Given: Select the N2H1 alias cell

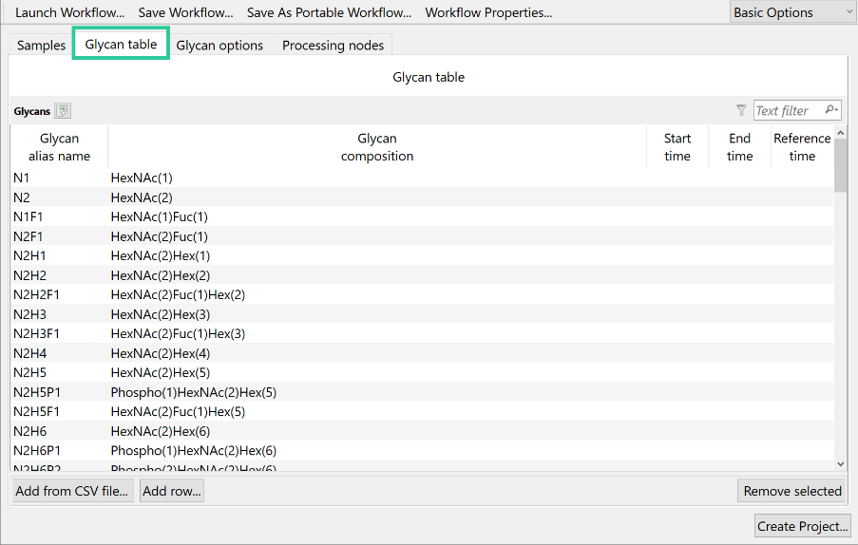Looking at the screenshot, I should tap(29, 255).
